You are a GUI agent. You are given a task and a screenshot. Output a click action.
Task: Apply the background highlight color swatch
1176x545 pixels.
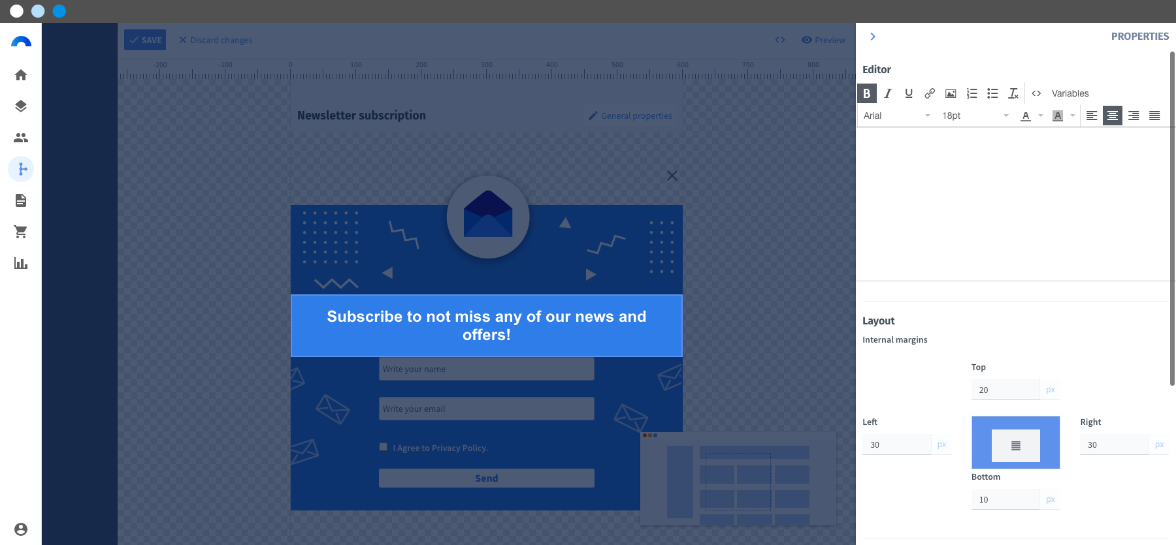pyautogui.click(x=1058, y=116)
